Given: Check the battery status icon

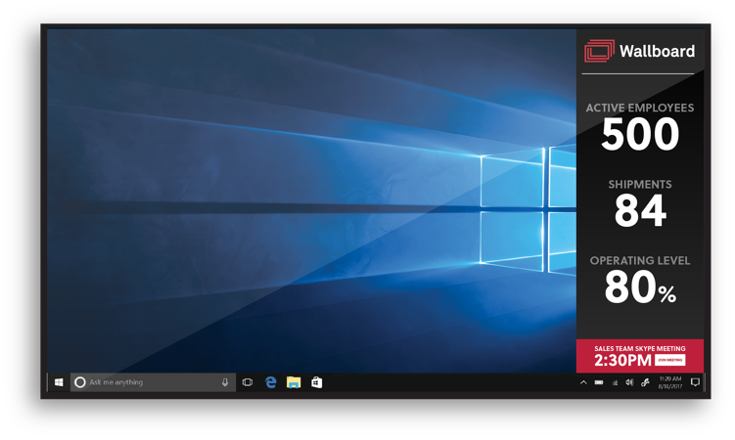Looking at the screenshot, I should point(599,382).
